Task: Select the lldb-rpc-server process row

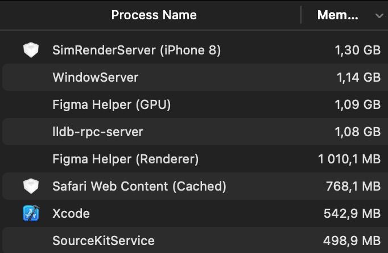Action: tap(194, 132)
